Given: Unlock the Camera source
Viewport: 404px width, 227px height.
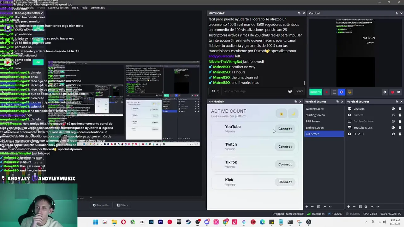Looking at the screenshot, I should pyautogui.click(x=400, y=115).
